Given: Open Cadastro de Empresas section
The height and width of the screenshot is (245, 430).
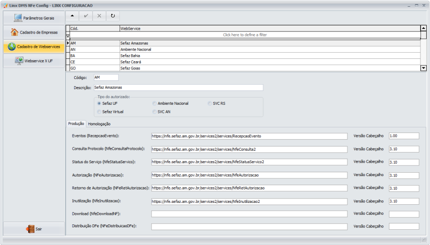Looking at the screenshot, I should pos(34,32).
